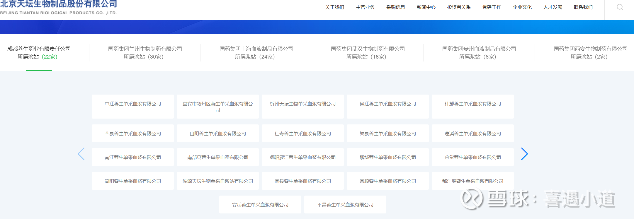Open 仁寿蓉生单采血浆有限公司 card
The height and width of the screenshot is (219, 634).
point(303,134)
